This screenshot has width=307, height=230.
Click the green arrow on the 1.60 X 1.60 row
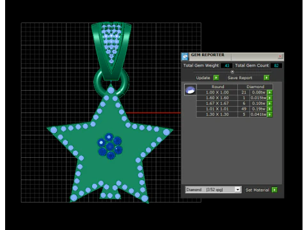[270, 98]
